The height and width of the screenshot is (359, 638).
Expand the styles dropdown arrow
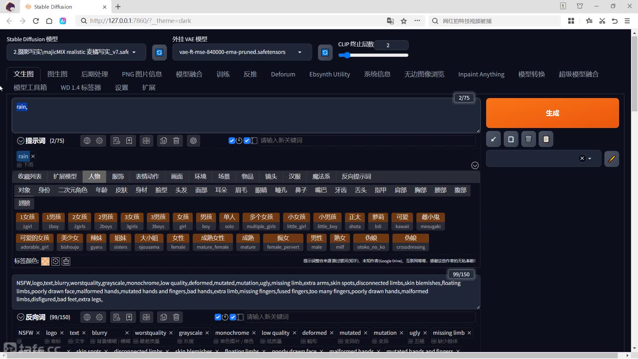click(x=590, y=159)
